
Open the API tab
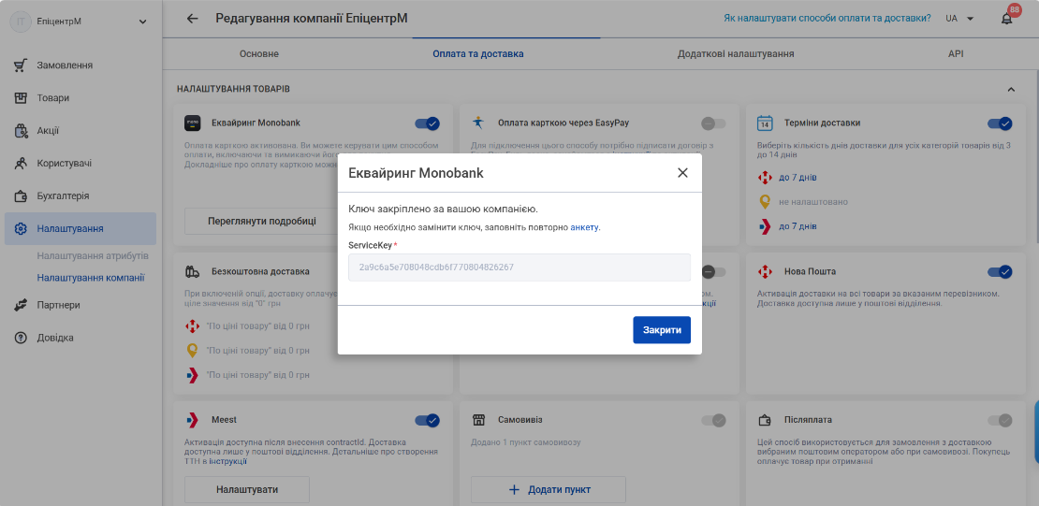point(956,53)
